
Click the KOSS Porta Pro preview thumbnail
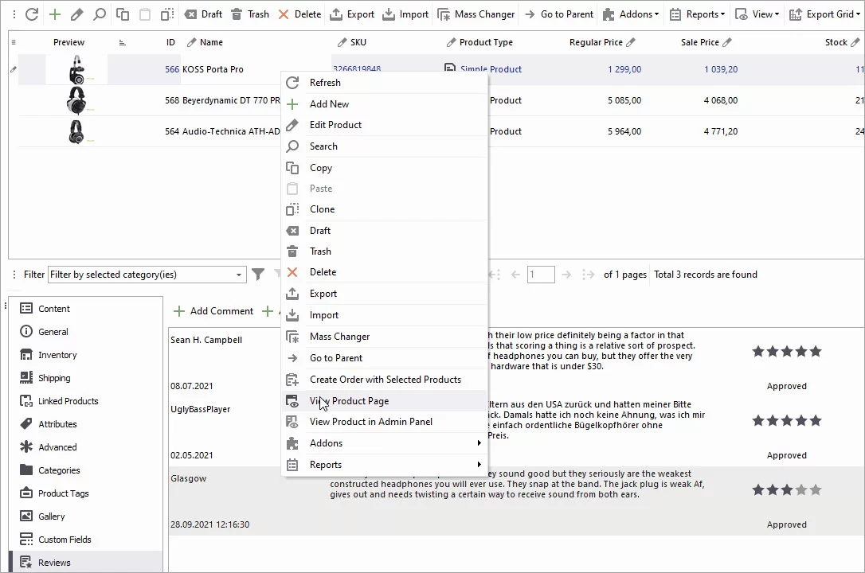tap(76, 70)
